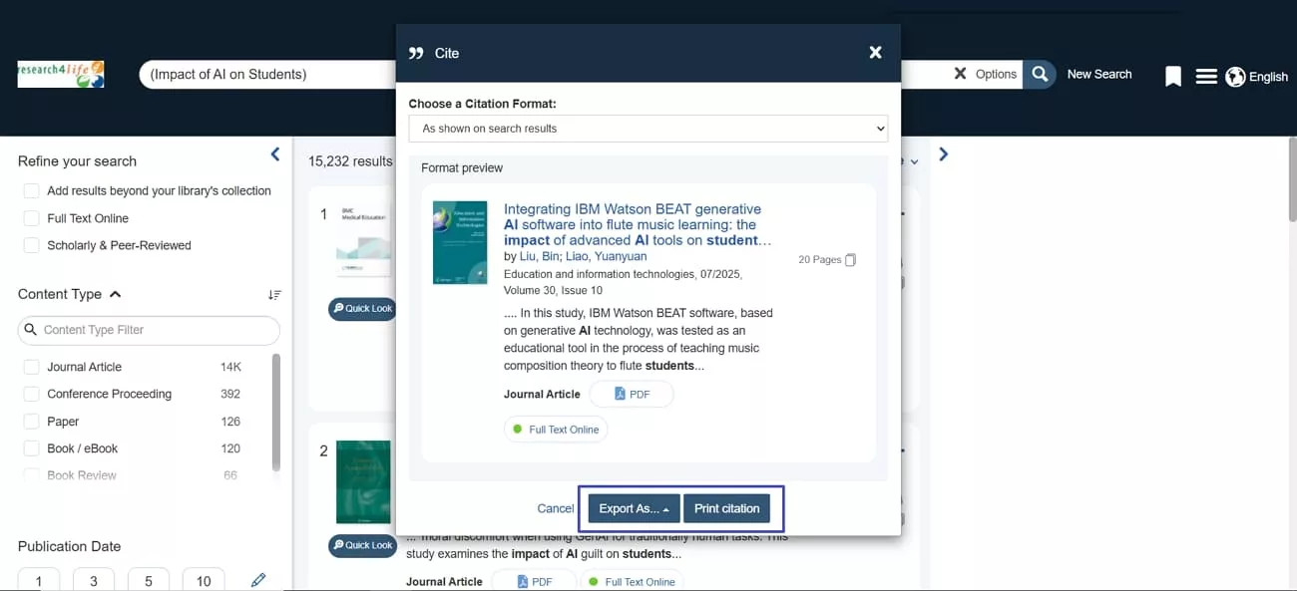Select the 1 year publication date button

coord(39,580)
